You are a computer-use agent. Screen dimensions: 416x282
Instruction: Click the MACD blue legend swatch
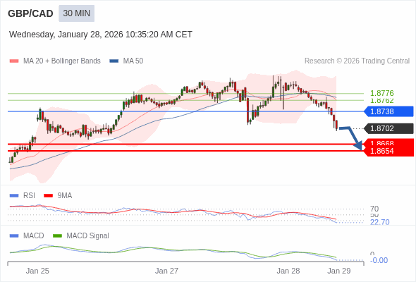point(14,236)
